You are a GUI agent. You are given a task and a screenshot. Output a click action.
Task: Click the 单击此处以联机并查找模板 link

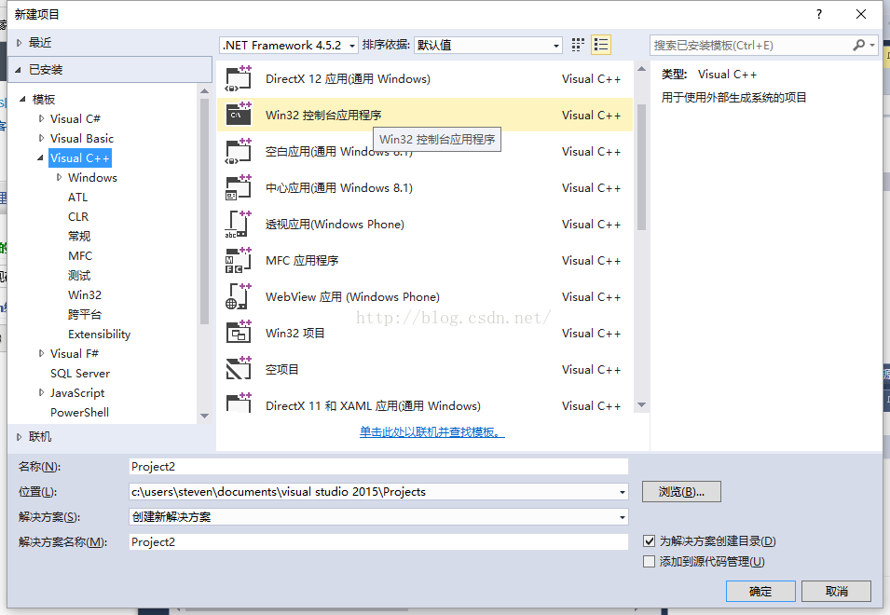point(431,432)
